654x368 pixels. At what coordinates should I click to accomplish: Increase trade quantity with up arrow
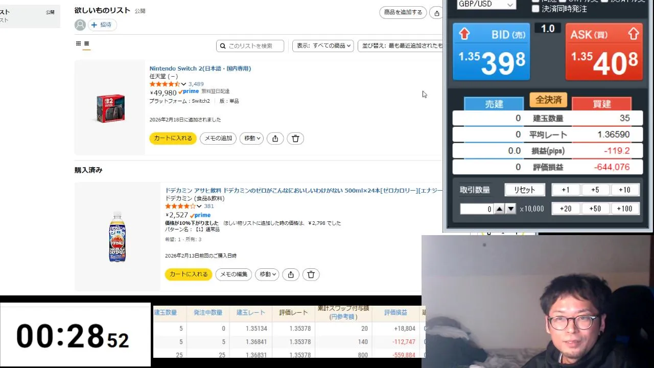pos(500,209)
